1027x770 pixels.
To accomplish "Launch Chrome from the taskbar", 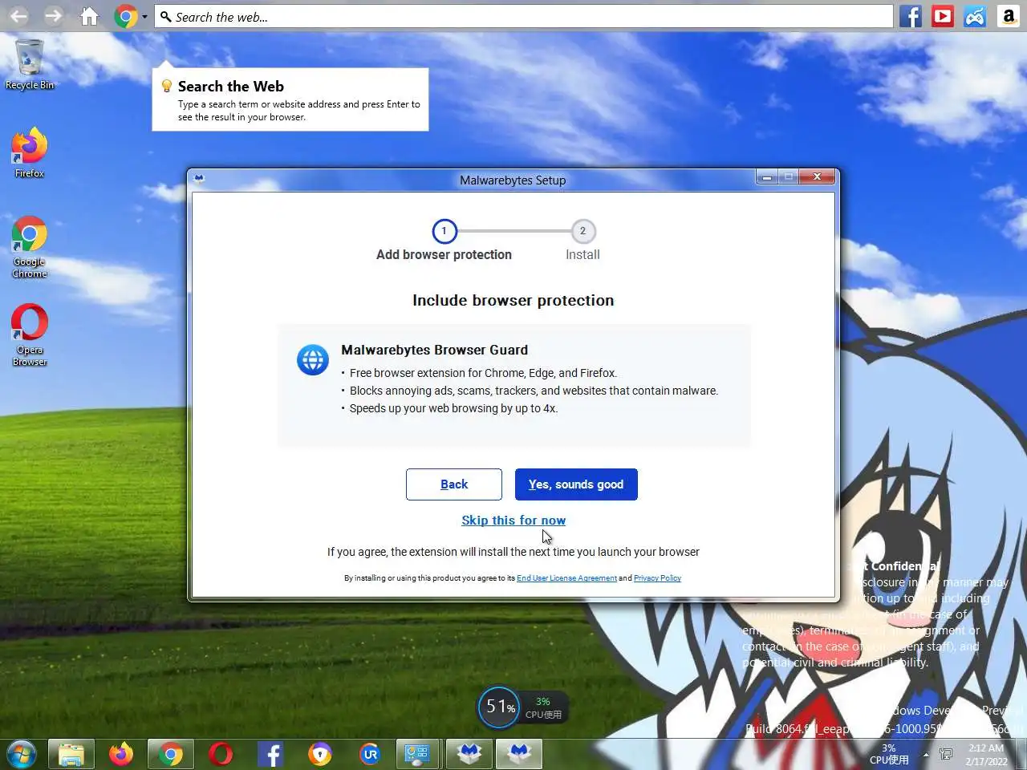I will (x=171, y=755).
